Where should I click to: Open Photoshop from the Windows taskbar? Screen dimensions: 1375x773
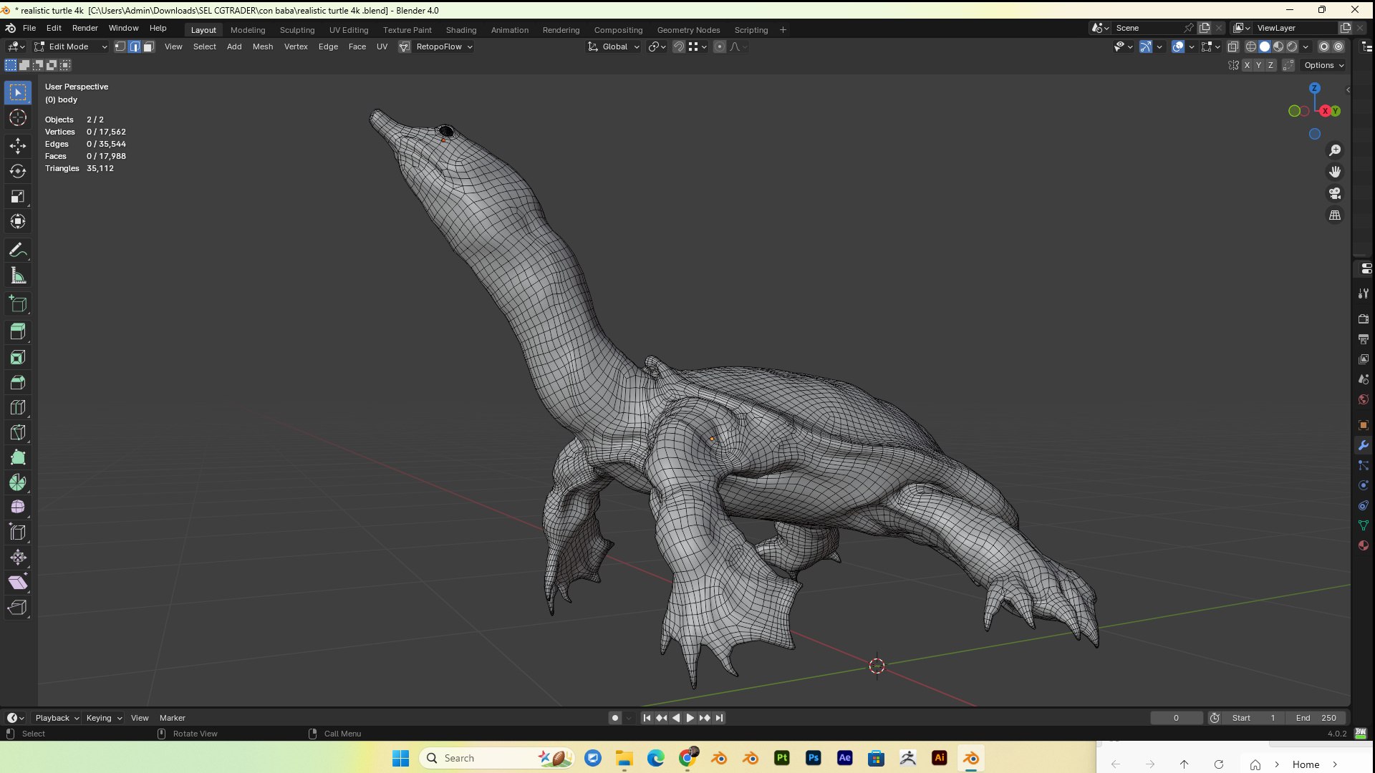(x=814, y=758)
